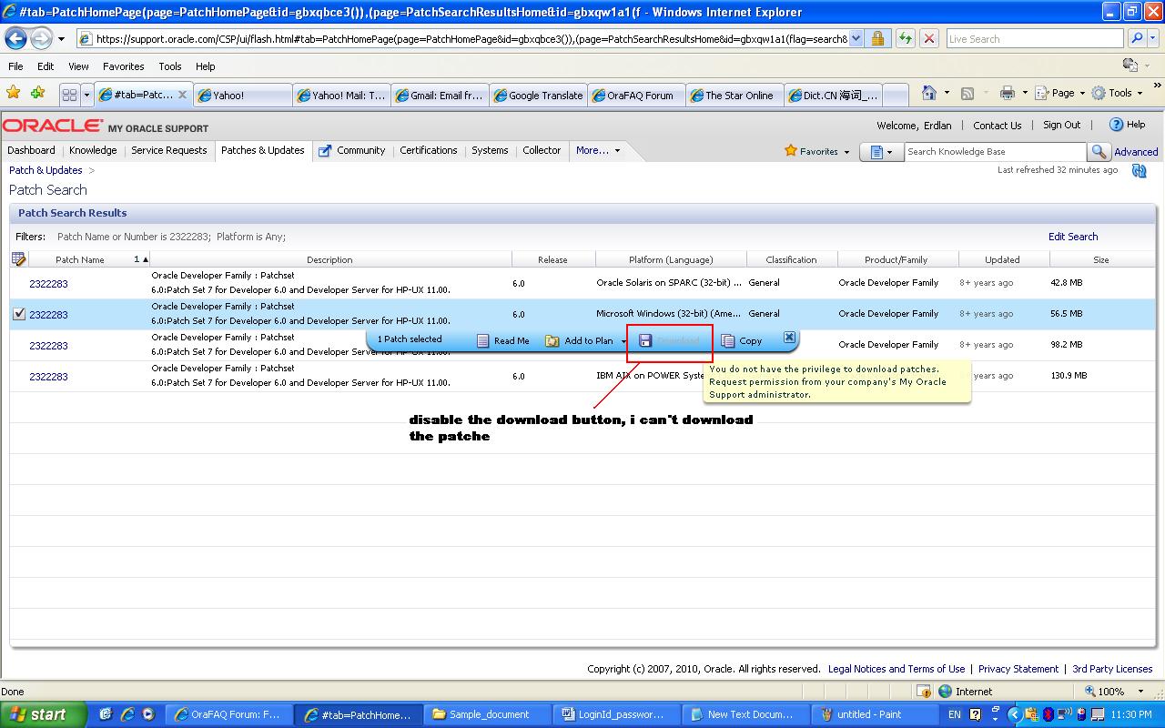The image size is (1165, 728).
Task: Click the Internet Explorer quick launch icon
Action: 127,714
